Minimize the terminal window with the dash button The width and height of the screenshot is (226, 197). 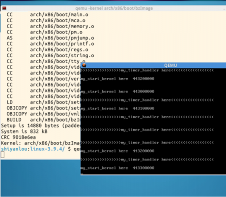(224, 9)
